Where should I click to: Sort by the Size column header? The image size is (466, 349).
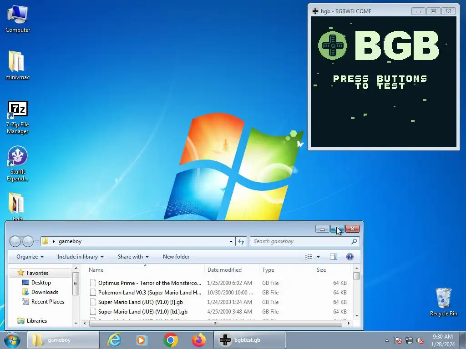(332, 270)
